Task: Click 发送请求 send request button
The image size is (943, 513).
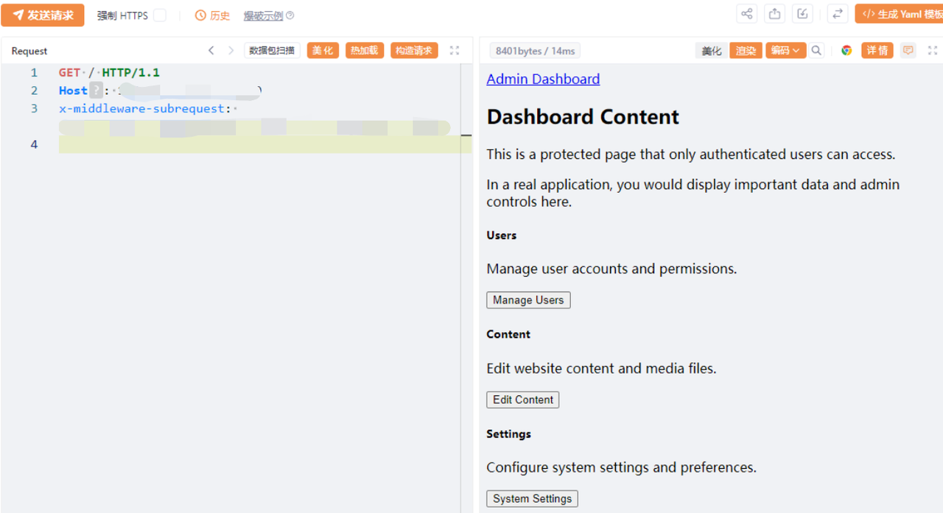Action: (43, 15)
